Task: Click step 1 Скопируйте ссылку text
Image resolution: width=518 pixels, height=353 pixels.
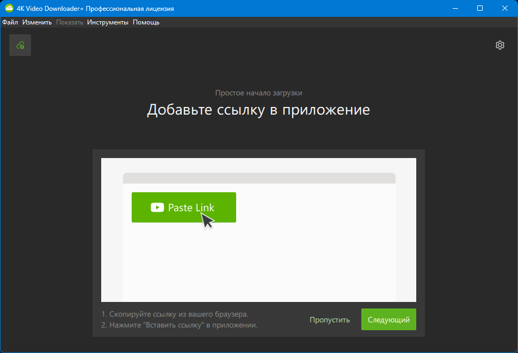Action: pos(175,314)
